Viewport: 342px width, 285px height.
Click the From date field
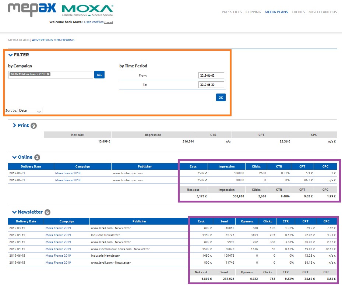coord(211,75)
